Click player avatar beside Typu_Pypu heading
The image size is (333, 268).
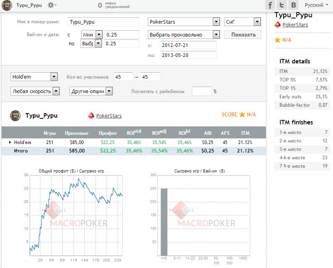click(15, 115)
